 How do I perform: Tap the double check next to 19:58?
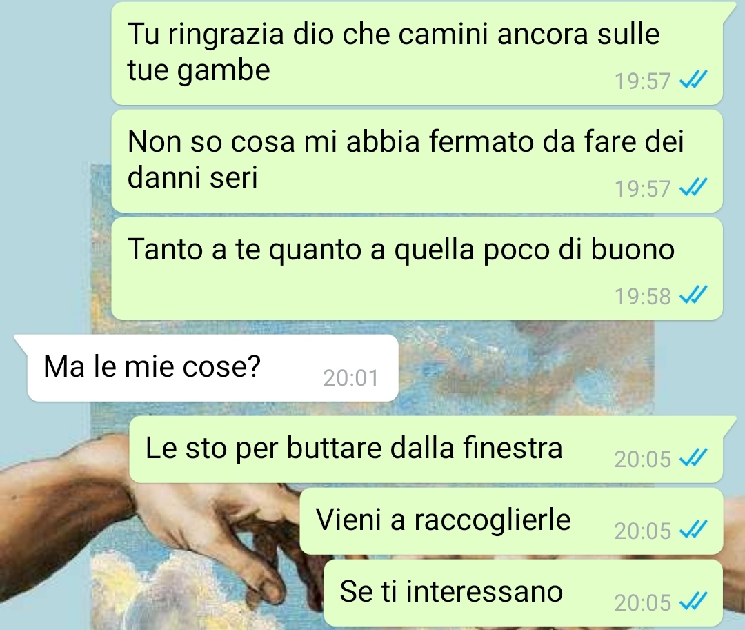point(693,295)
